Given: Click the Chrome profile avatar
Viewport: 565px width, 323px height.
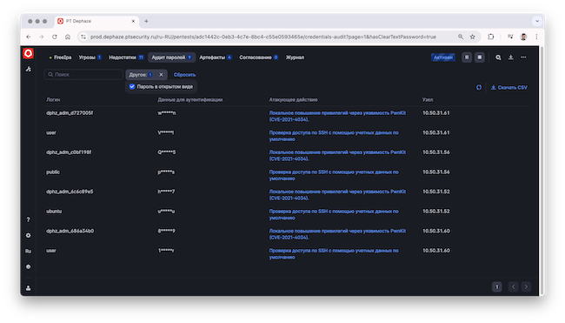Looking at the screenshot, I should tap(523, 37).
